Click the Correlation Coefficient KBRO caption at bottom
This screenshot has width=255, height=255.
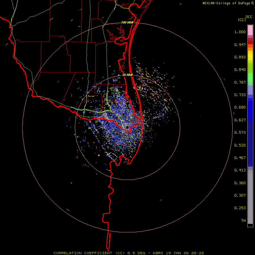[x=129, y=253]
